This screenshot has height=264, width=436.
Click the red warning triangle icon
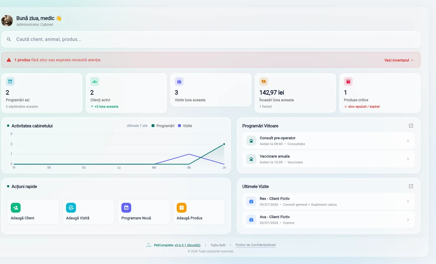pos(9,60)
